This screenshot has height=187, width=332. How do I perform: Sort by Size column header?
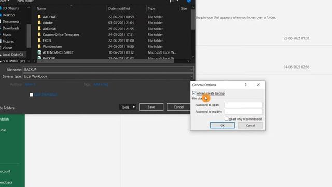[x=184, y=8]
